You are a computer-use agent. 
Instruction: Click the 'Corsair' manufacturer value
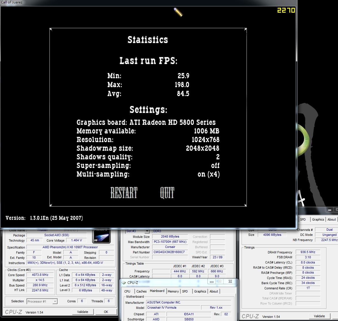170,247
